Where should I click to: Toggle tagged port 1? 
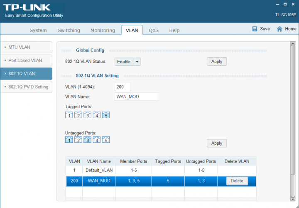[x=69, y=115]
